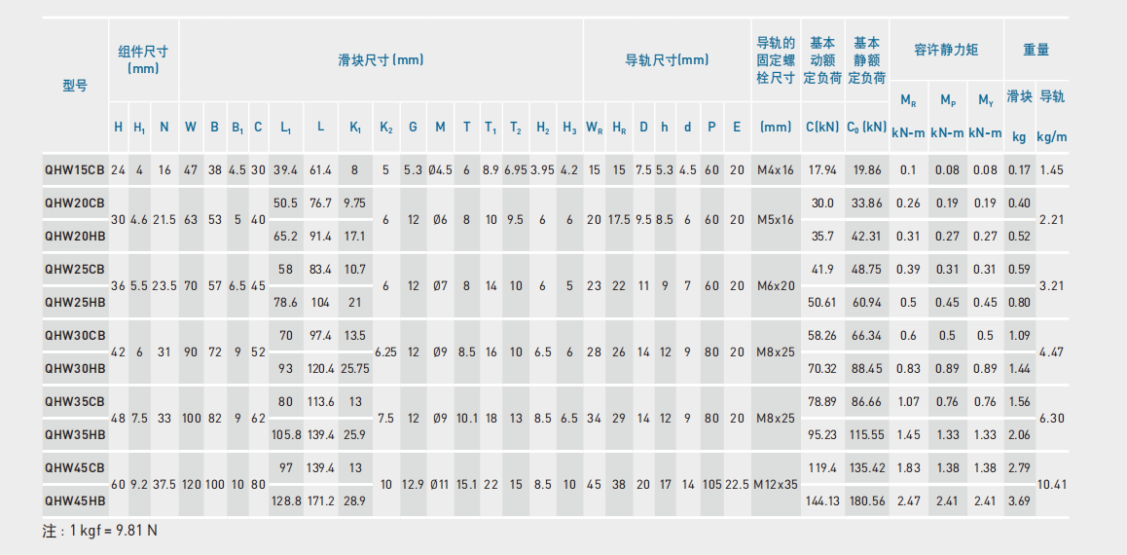Click the 35.7 dynamic load value
The width and height of the screenshot is (1127, 555).
(x=823, y=236)
